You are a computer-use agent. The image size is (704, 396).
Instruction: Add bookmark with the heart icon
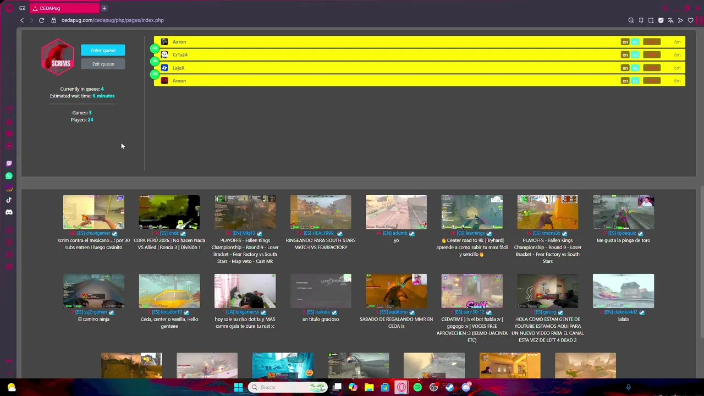pos(690,20)
